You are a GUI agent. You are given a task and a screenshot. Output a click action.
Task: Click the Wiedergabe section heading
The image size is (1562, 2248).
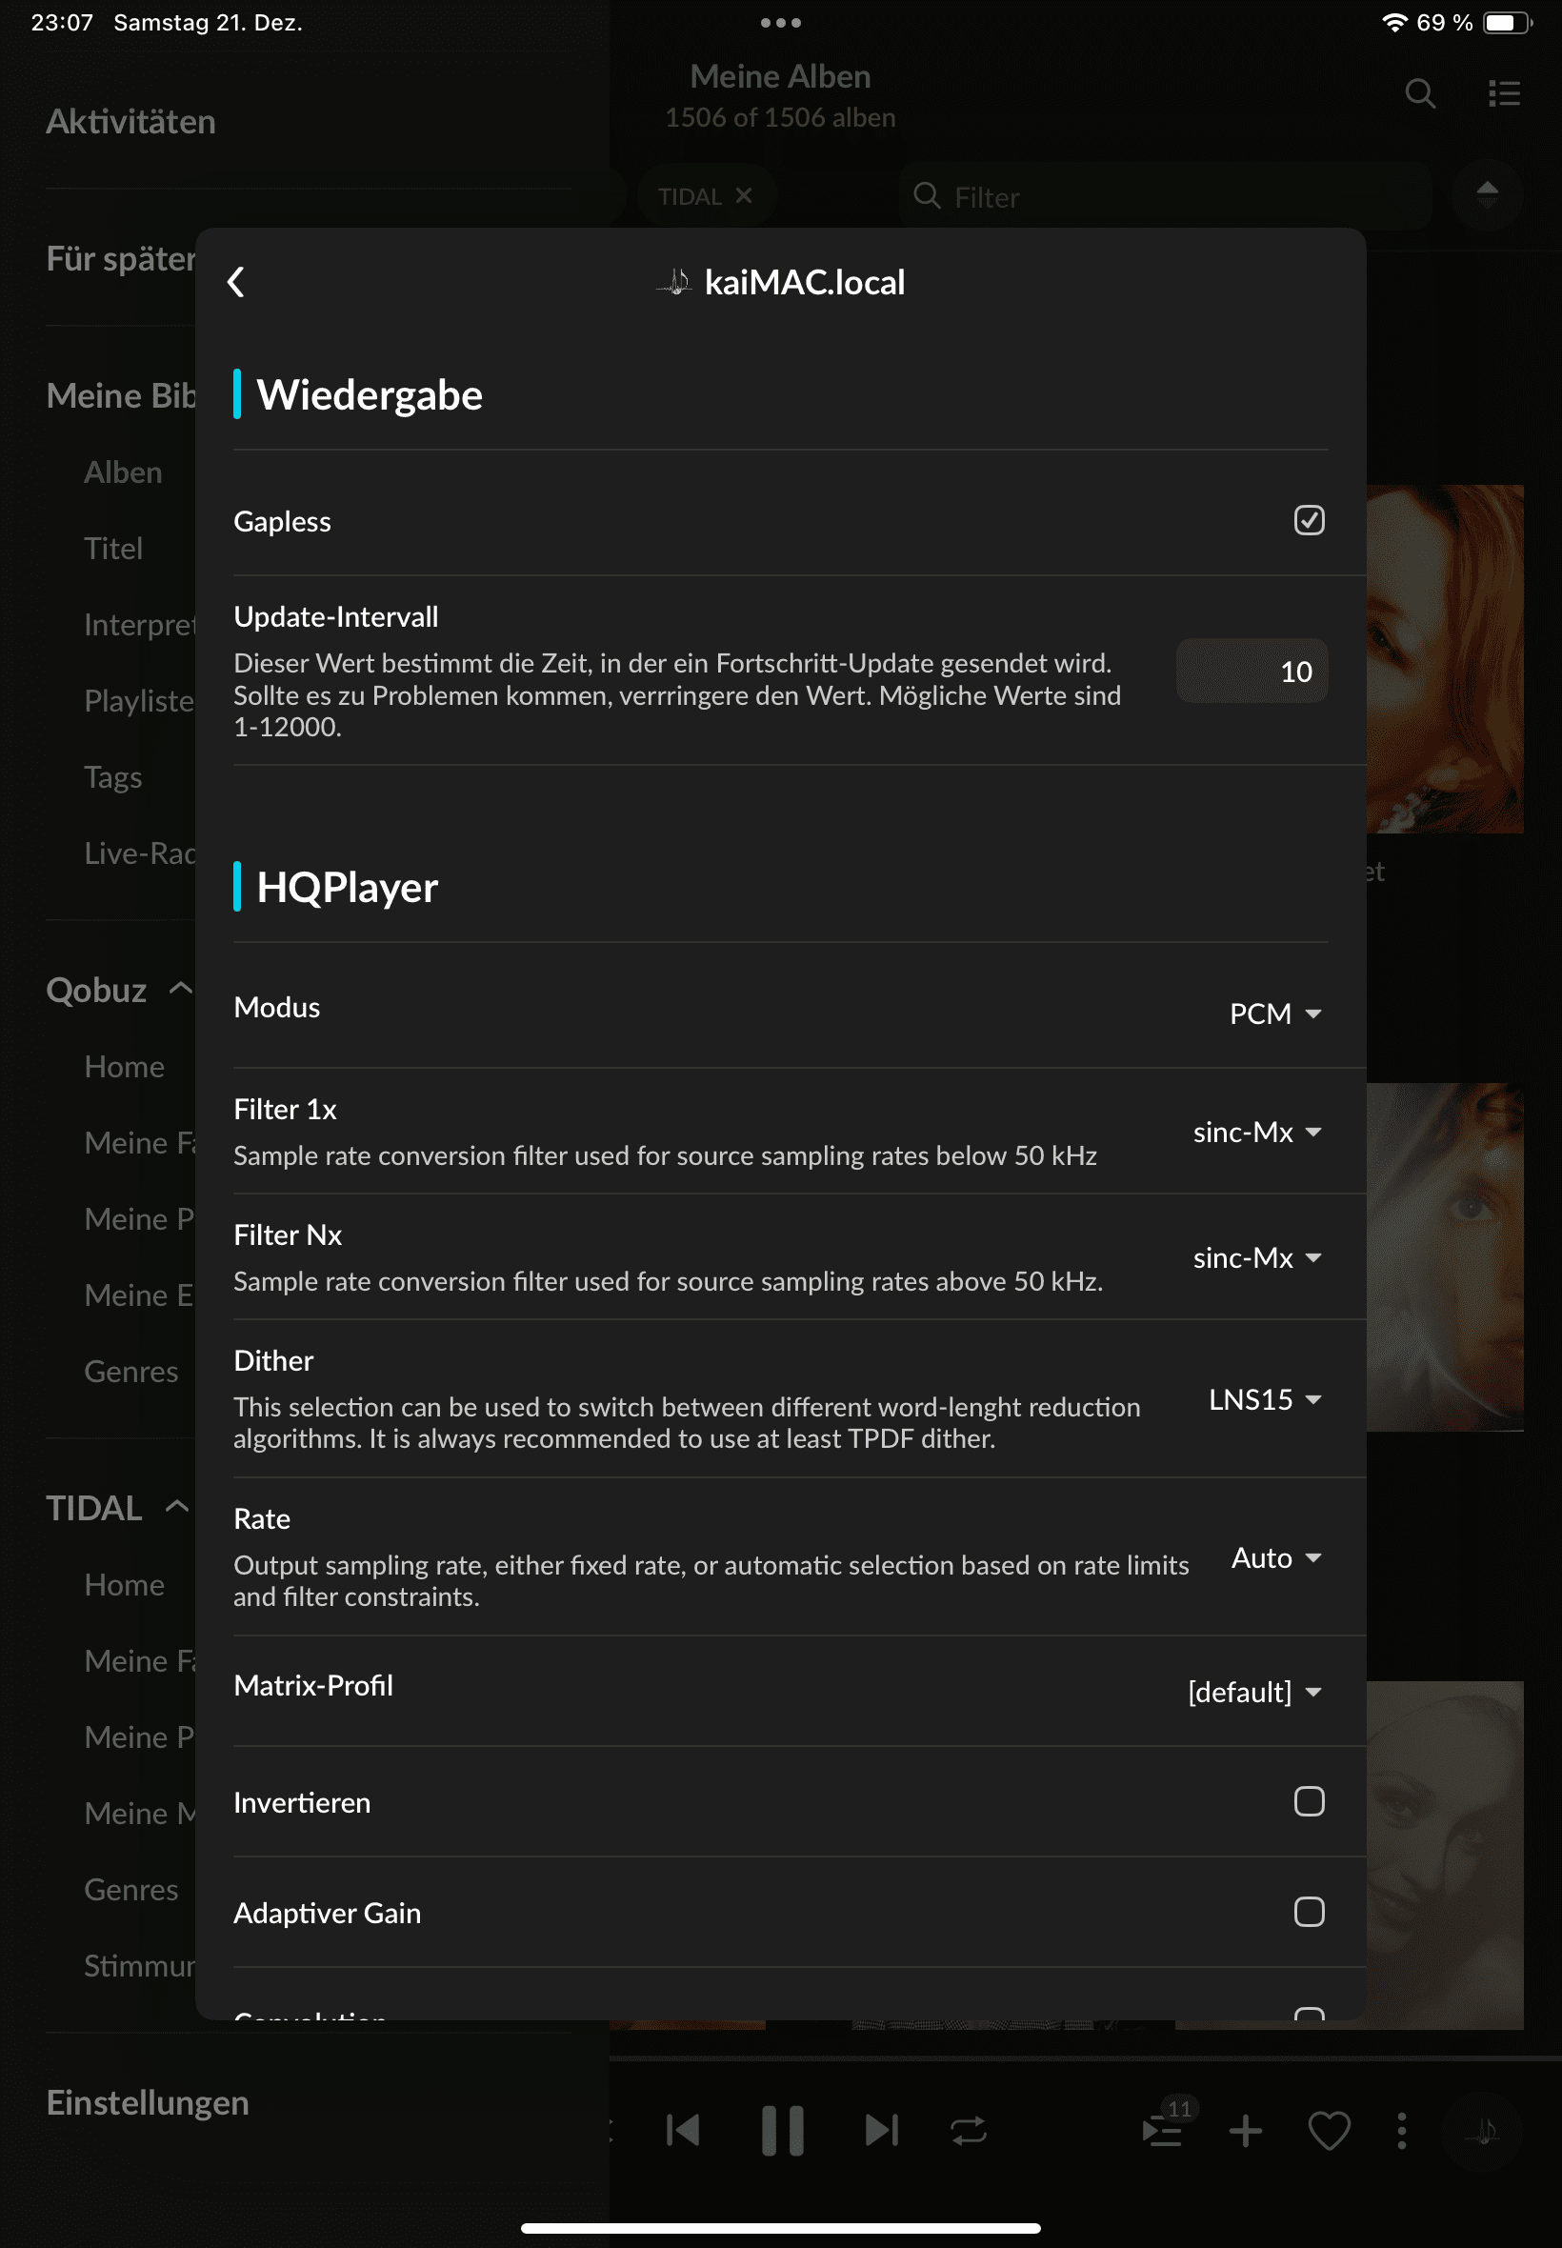(369, 394)
